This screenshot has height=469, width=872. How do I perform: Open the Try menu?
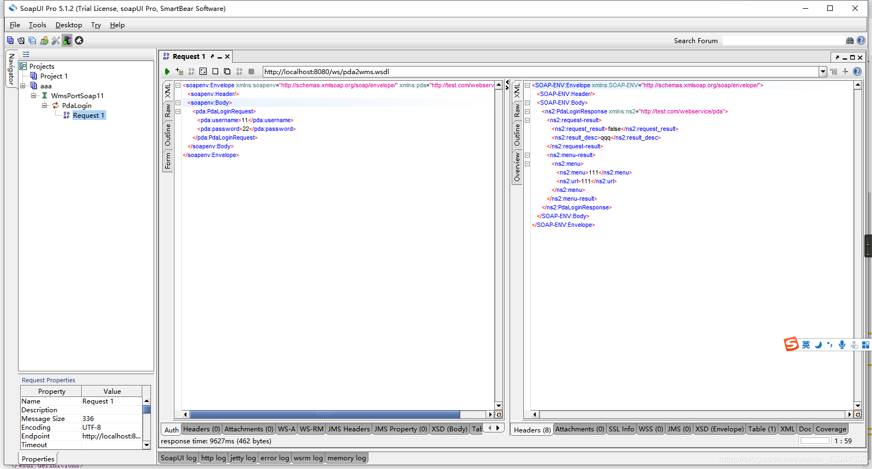(x=96, y=25)
